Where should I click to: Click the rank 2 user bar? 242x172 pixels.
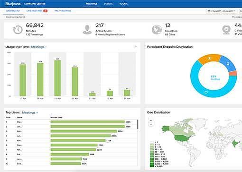pos(88,127)
